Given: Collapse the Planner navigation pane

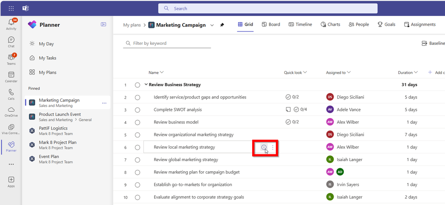Looking at the screenshot, I should 104,25.
